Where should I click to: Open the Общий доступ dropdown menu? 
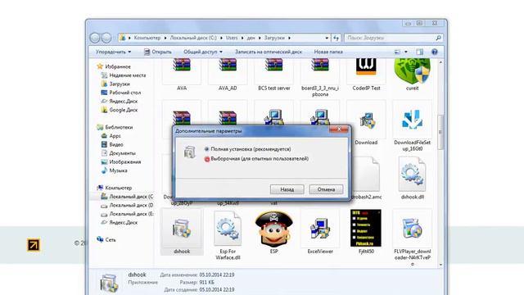click(203, 52)
